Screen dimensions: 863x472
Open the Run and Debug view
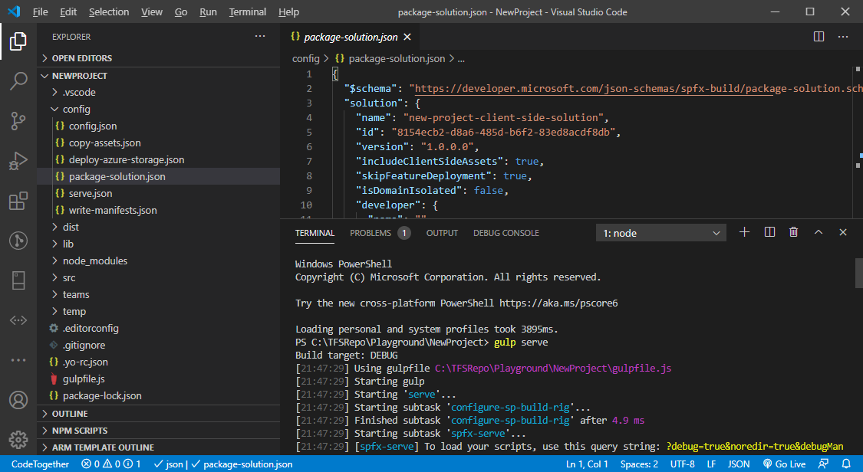click(x=18, y=161)
